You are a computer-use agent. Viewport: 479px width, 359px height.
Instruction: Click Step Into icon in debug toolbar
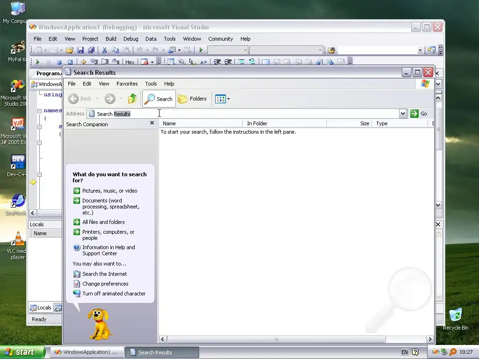(x=94, y=62)
